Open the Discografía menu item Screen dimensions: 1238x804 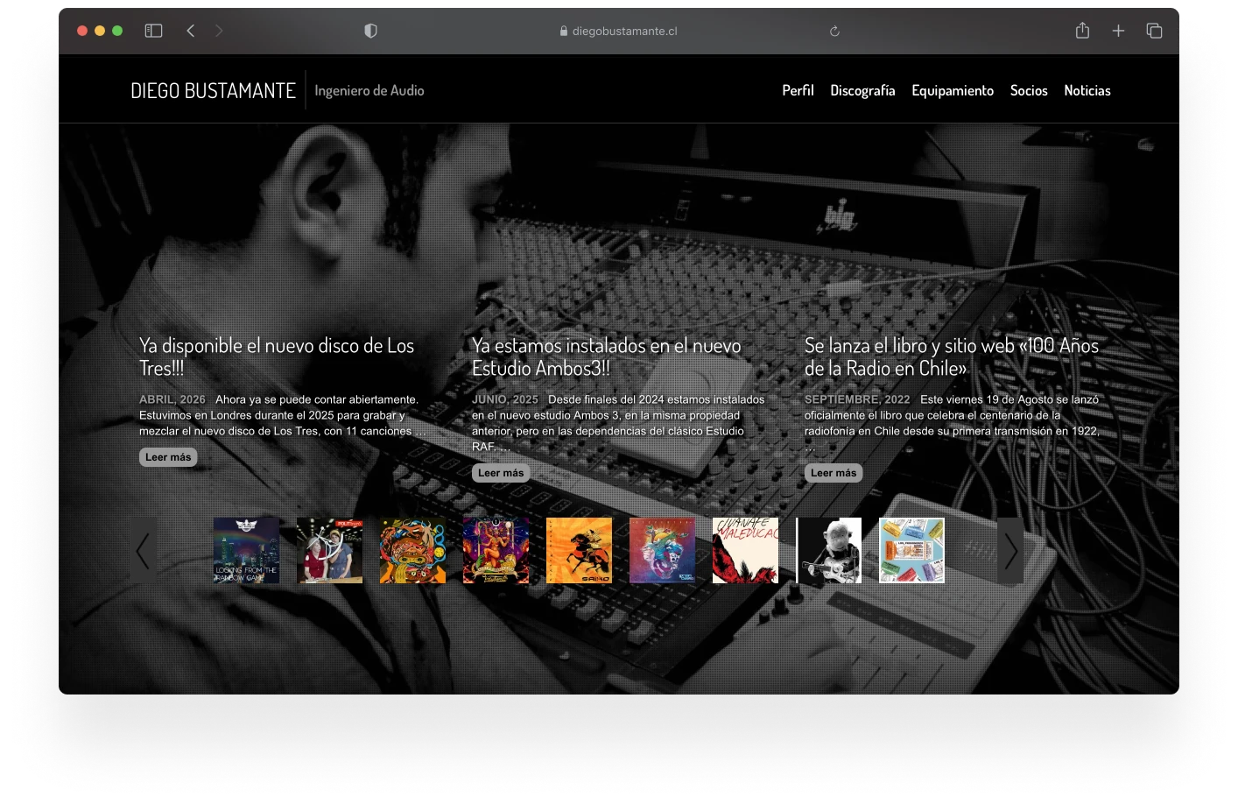(862, 90)
